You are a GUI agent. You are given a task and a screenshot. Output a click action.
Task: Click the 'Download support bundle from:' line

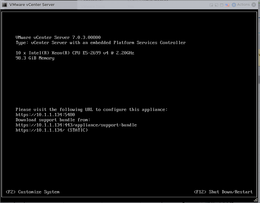53,120
